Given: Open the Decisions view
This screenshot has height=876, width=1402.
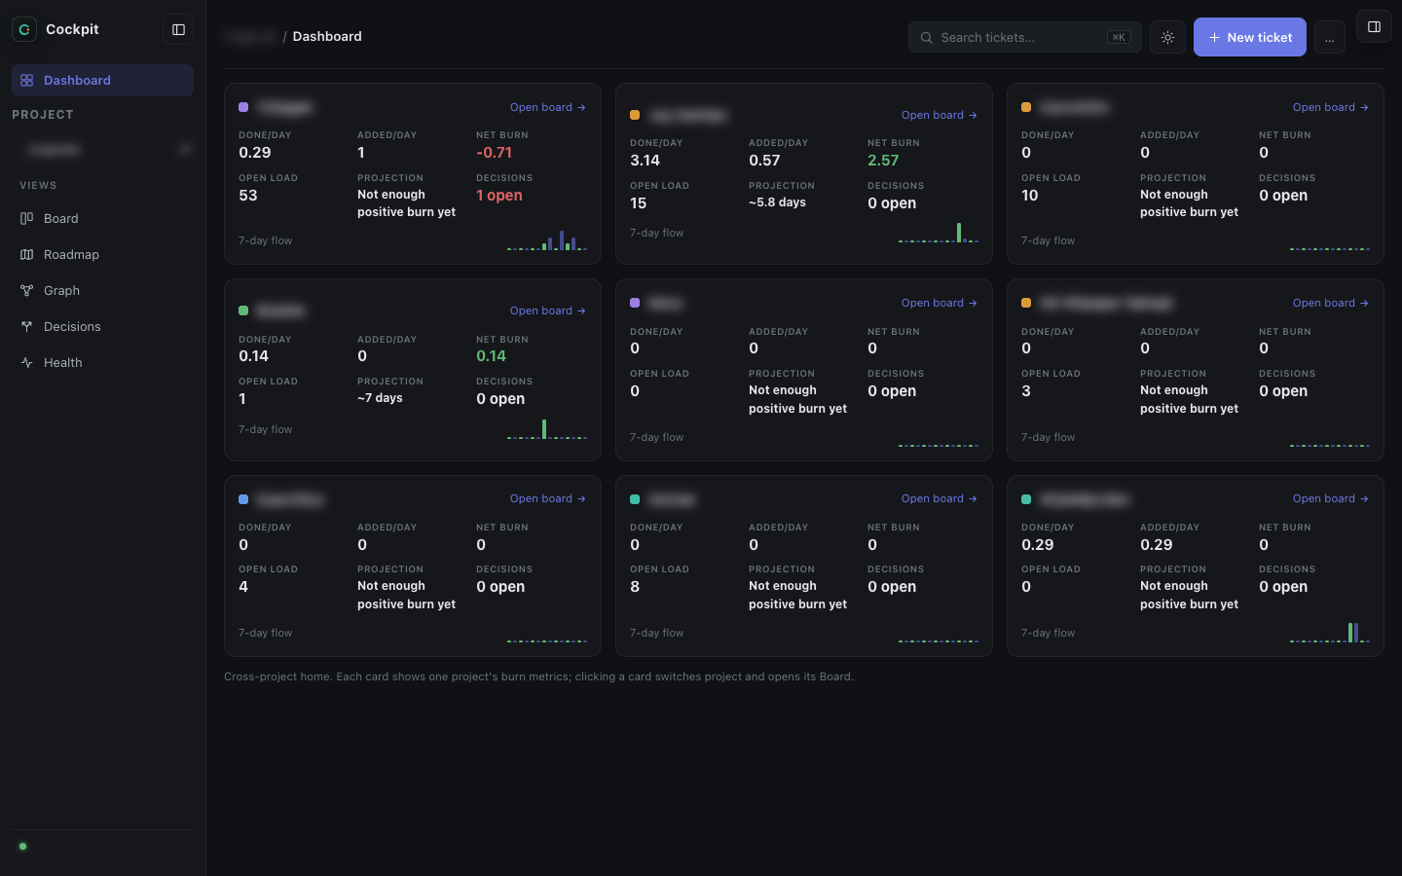Looking at the screenshot, I should coord(102,327).
